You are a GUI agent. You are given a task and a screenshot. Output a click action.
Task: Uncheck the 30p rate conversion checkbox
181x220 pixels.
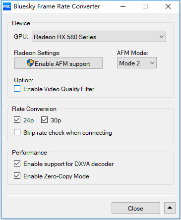tap(44, 120)
